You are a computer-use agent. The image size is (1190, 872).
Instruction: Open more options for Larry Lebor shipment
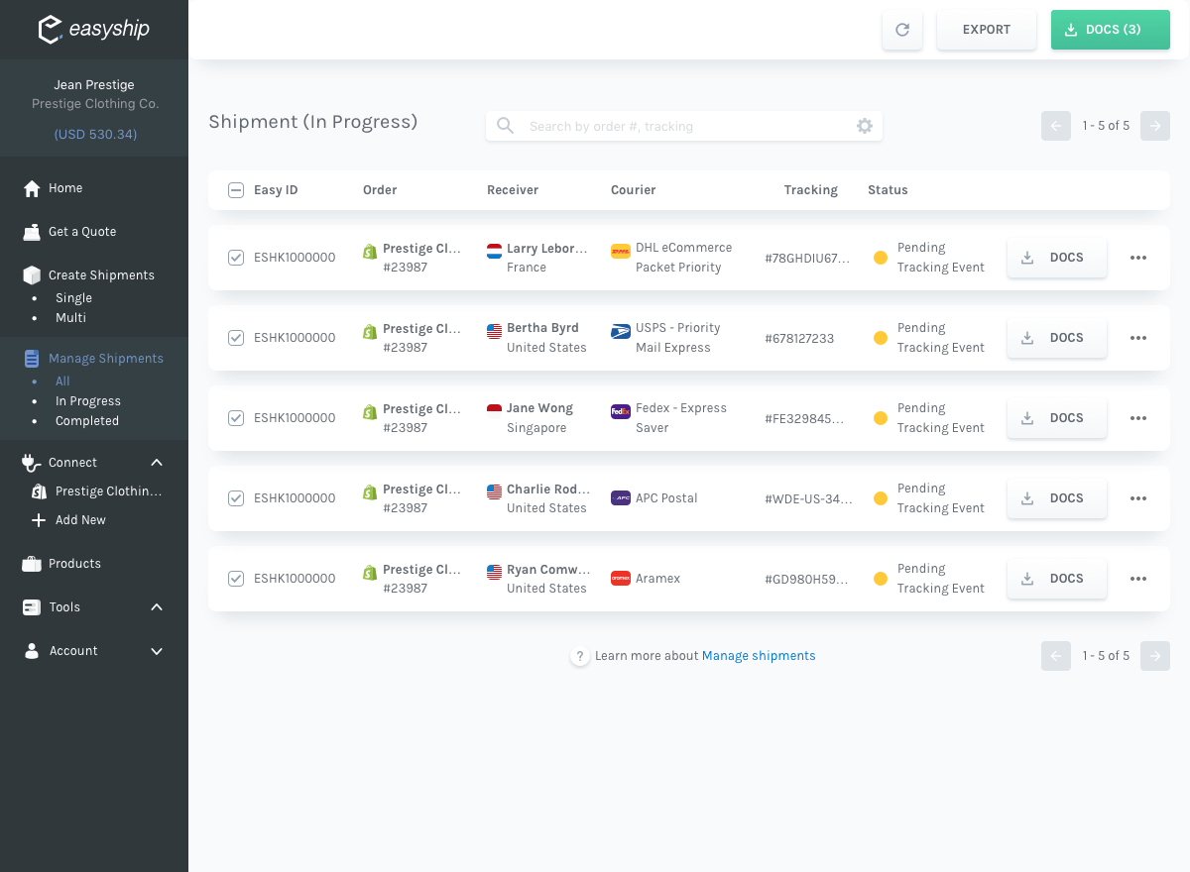coord(1138,258)
